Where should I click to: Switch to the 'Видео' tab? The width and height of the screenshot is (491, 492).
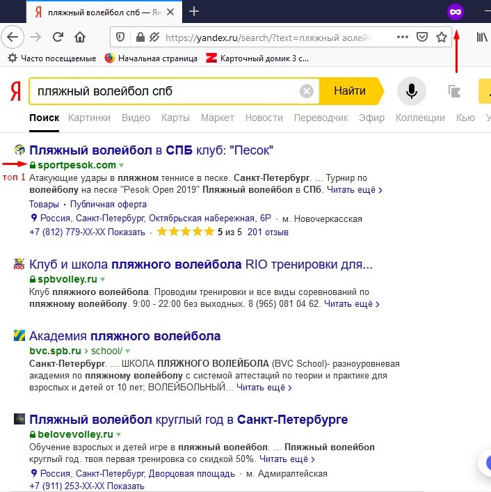pyautogui.click(x=136, y=118)
